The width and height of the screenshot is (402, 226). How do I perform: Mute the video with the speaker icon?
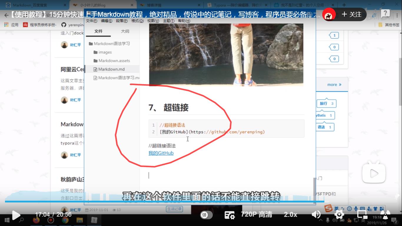coord(316,214)
